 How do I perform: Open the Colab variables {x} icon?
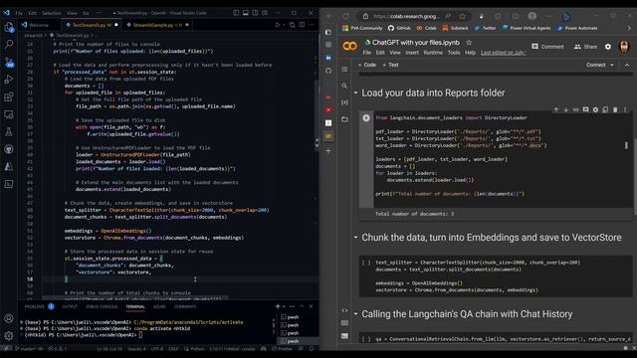[344, 102]
